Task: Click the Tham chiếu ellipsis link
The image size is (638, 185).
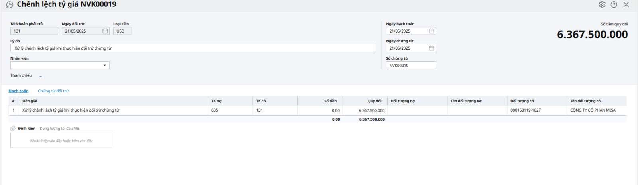Action: 40,75
